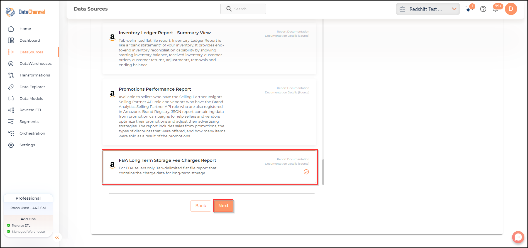Image resolution: width=528 pixels, height=248 pixels.
Task: Open Data Explorer menu item
Action: pyautogui.click(x=32, y=87)
